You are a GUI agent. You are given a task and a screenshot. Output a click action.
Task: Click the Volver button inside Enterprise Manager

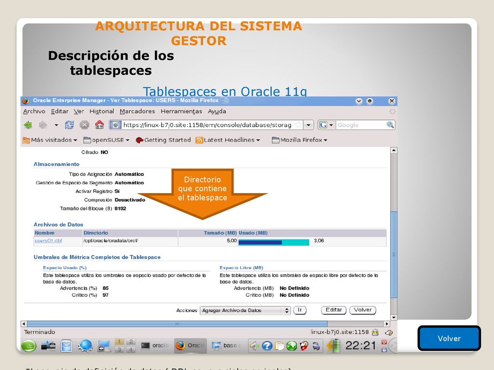pos(363,310)
